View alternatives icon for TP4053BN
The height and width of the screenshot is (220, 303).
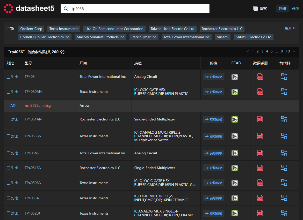[x=284, y=136]
